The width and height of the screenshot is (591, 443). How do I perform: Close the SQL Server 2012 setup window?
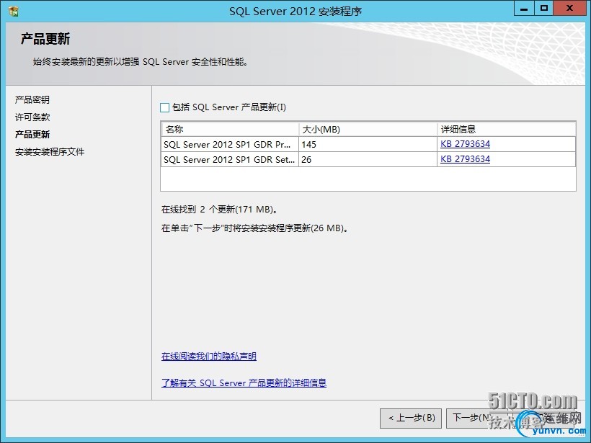tap(570, 9)
